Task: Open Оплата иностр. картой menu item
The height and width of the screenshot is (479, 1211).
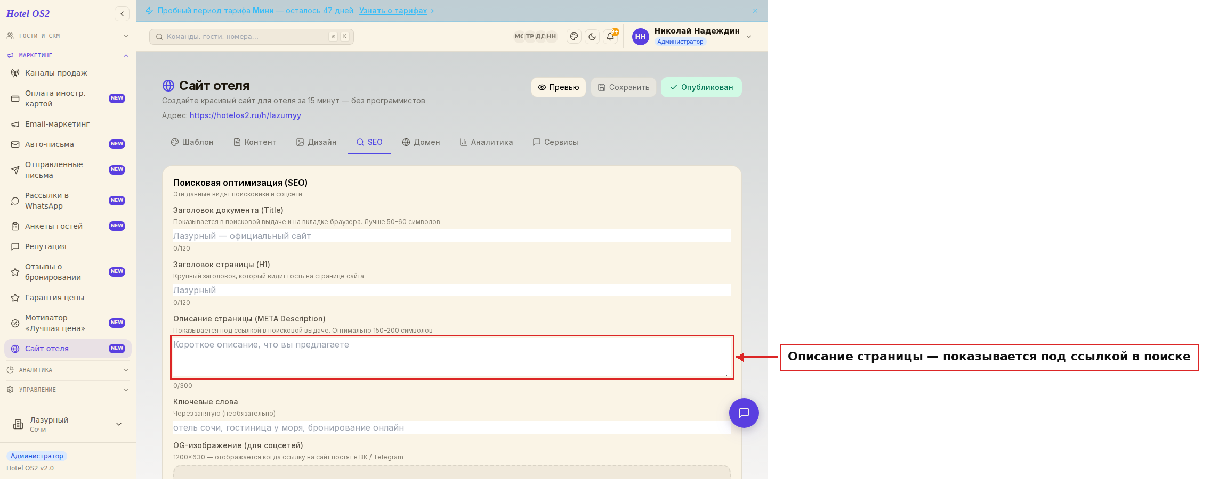Action: tap(68, 98)
